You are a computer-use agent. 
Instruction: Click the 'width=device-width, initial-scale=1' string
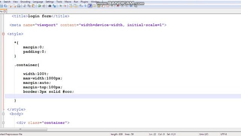121,25
